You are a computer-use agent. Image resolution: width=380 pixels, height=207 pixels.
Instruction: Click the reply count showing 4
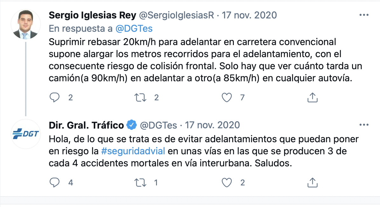70,183
